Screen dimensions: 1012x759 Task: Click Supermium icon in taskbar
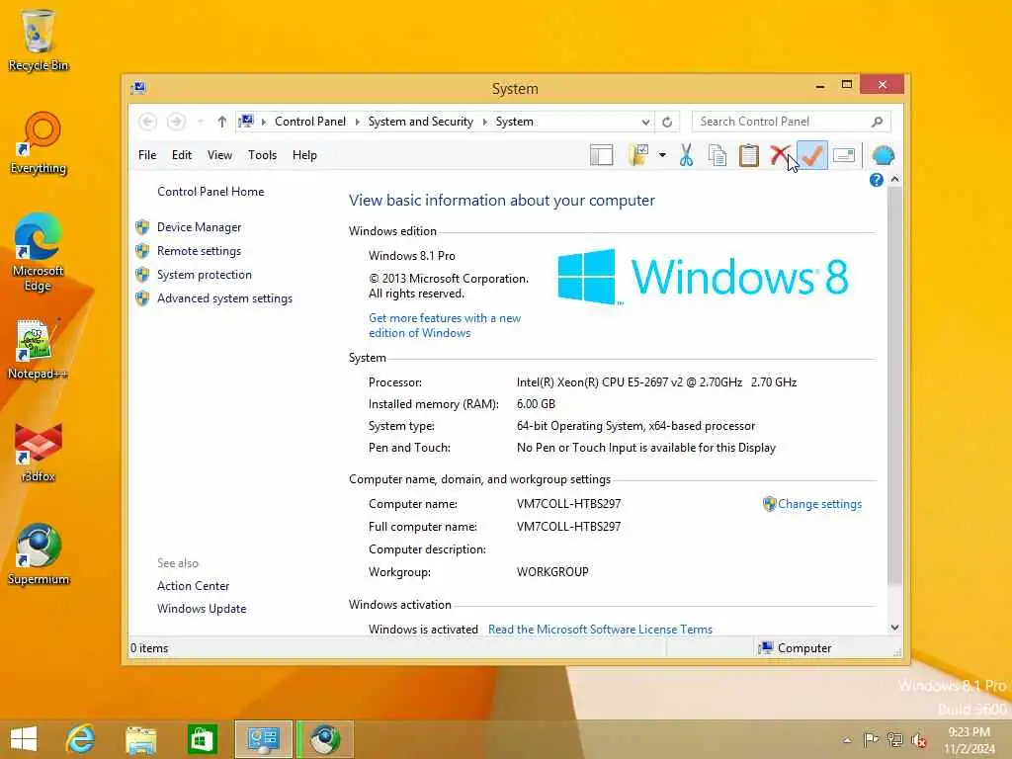pos(324,739)
